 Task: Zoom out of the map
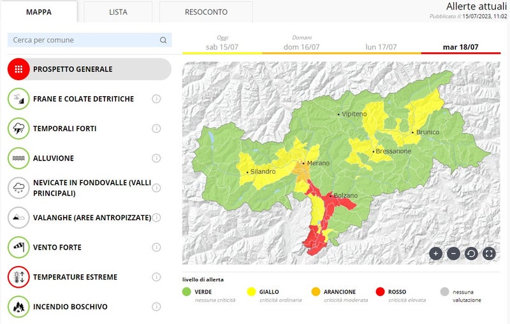[x=453, y=253]
